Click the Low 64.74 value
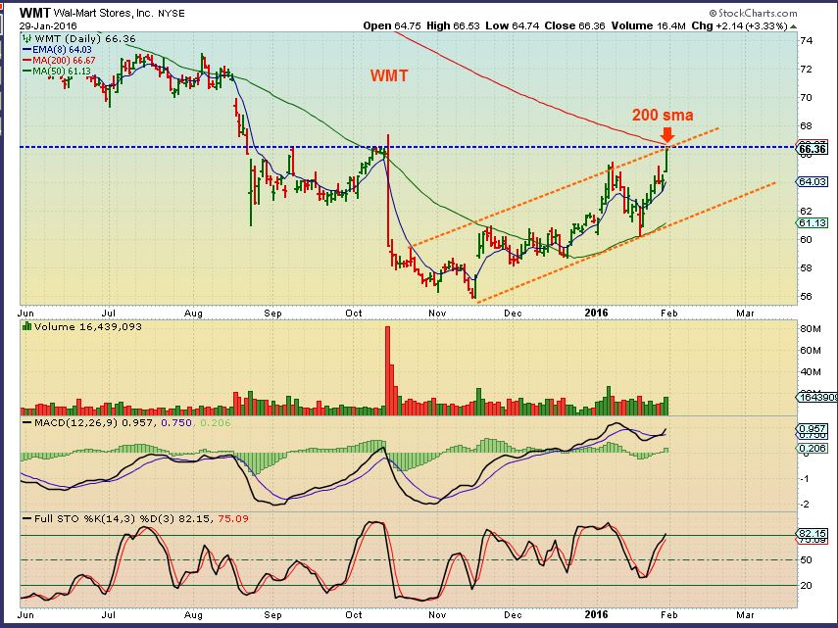Screen dimensions: 838x628 [x=512, y=25]
